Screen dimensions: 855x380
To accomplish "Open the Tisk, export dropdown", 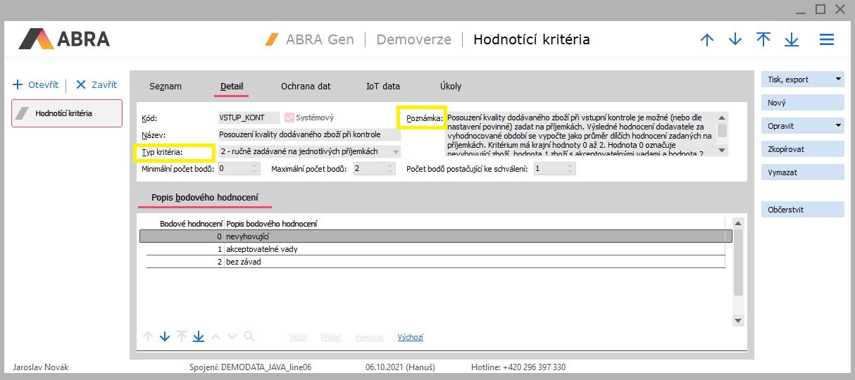I will (x=838, y=80).
